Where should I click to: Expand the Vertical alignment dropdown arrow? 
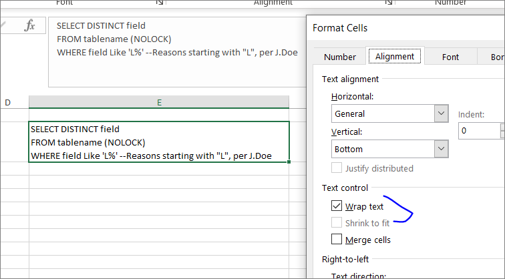pyautogui.click(x=441, y=149)
